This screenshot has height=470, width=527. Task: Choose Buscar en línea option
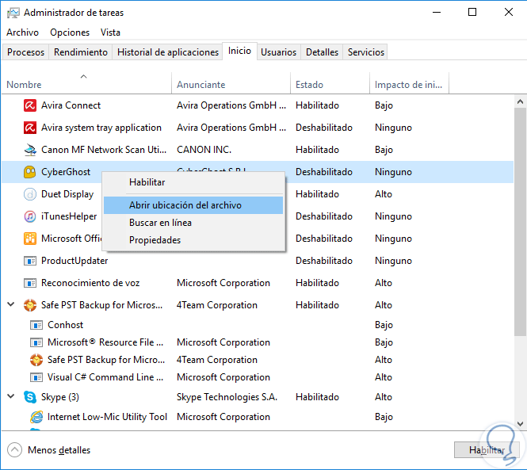point(193,223)
